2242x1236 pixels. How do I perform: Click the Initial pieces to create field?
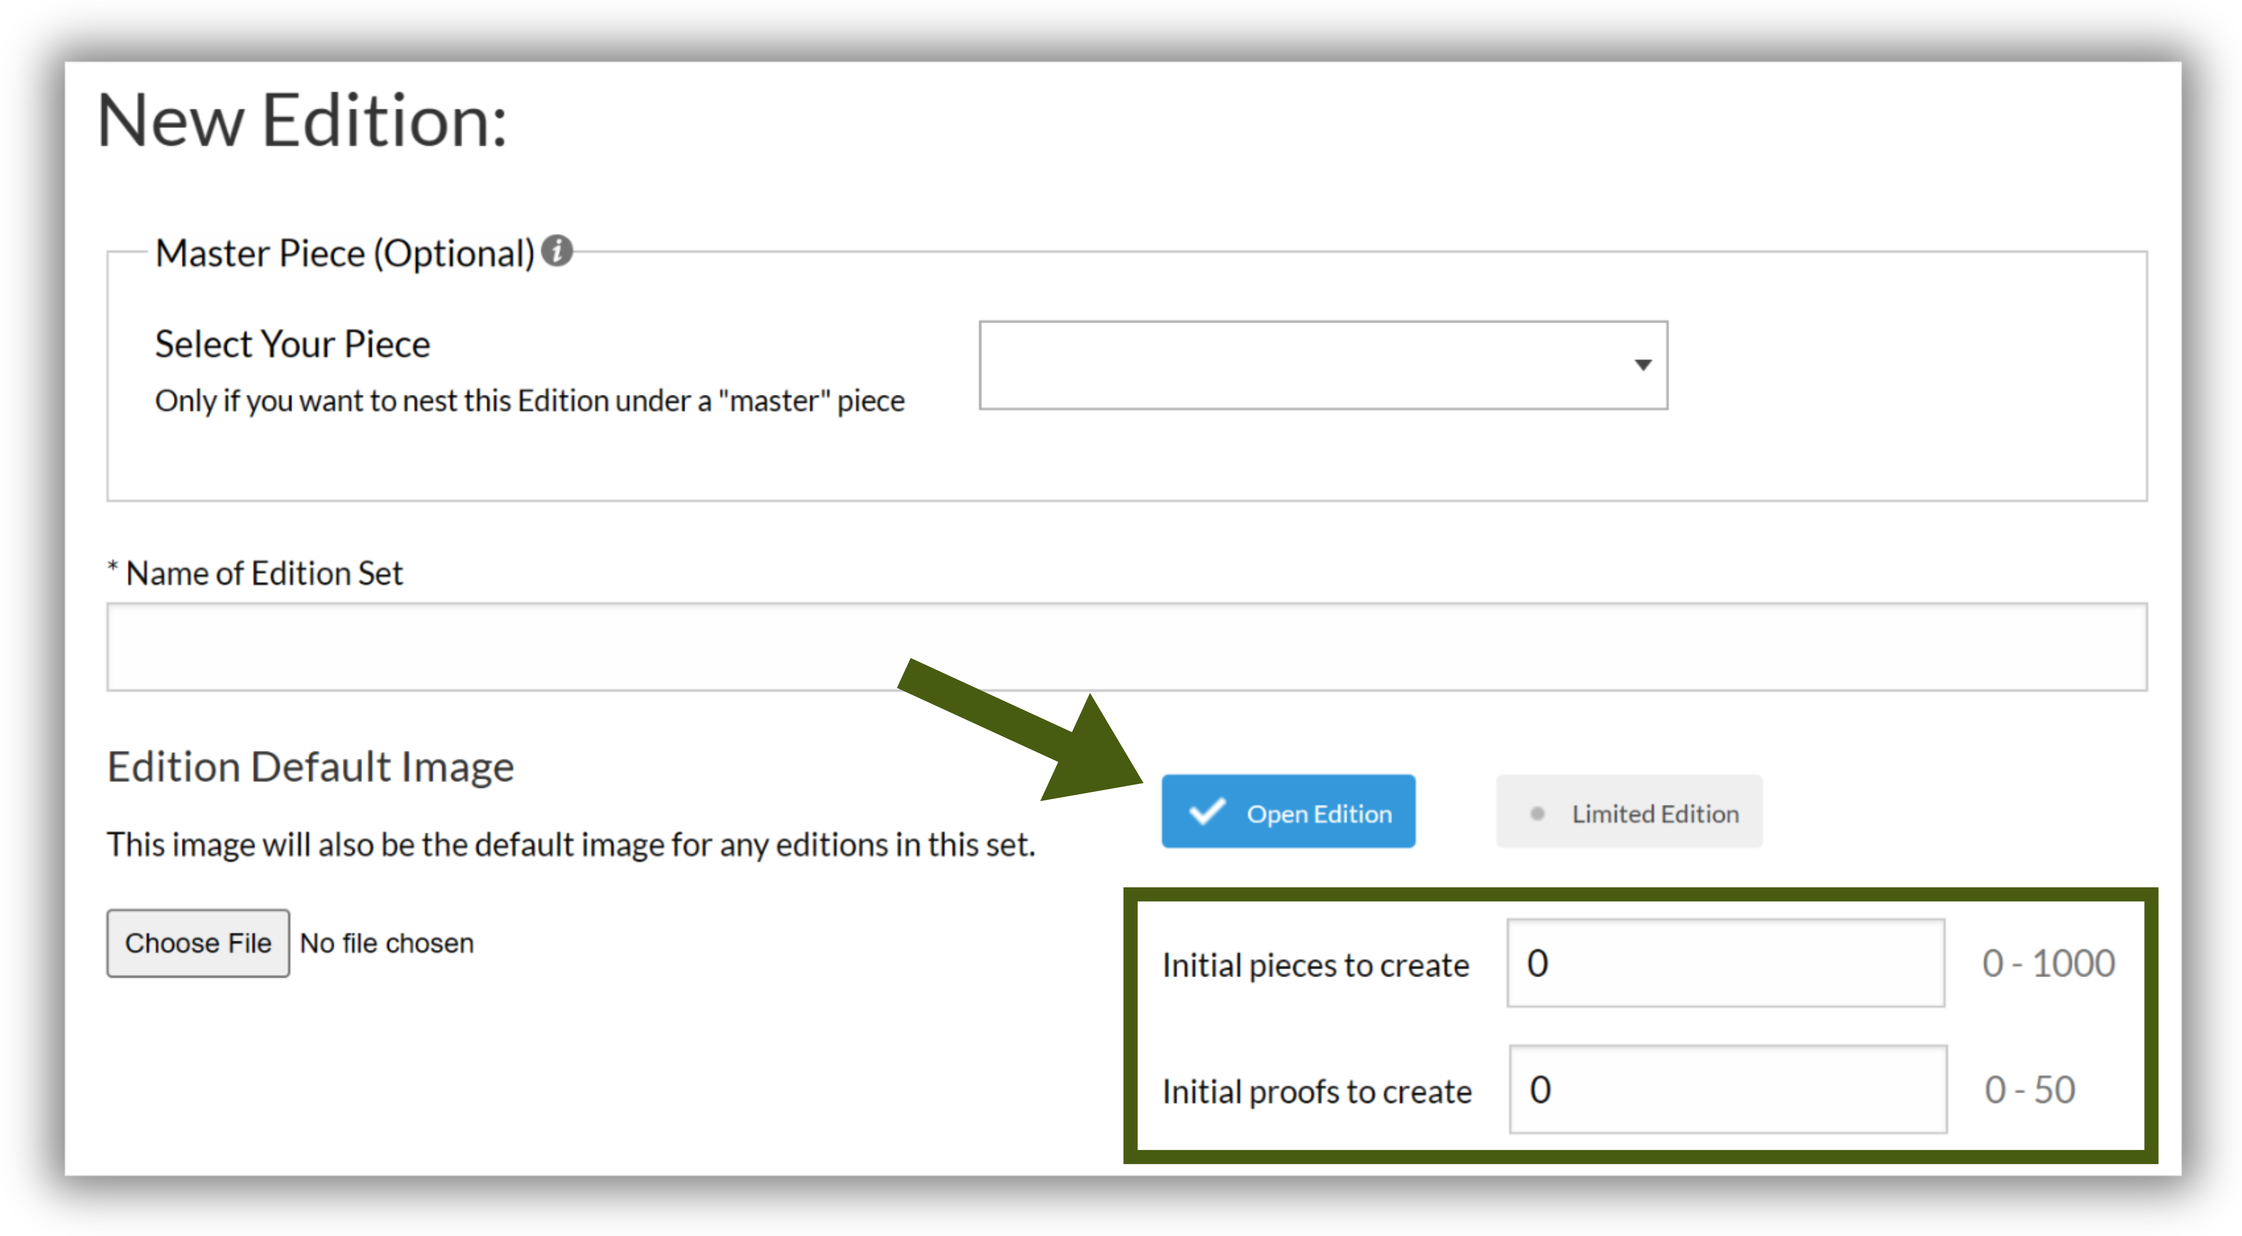[1725, 963]
